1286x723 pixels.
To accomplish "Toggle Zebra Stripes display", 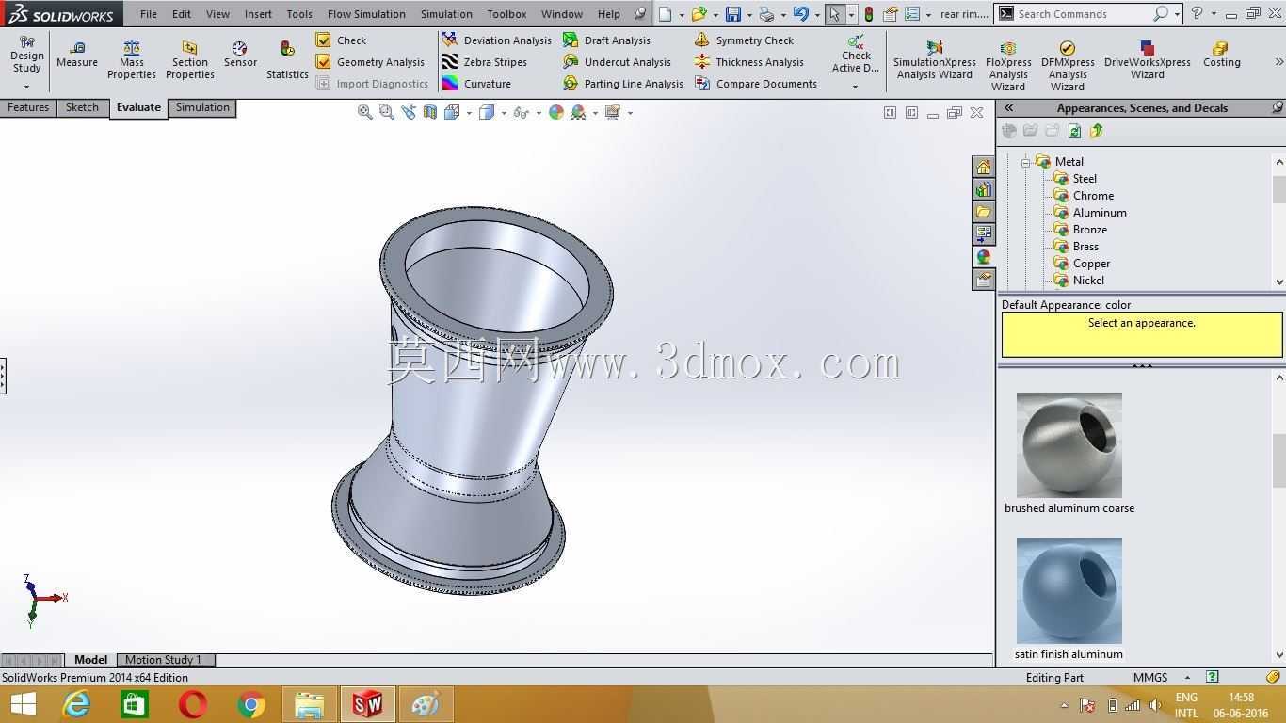I will tap(485, 62).
